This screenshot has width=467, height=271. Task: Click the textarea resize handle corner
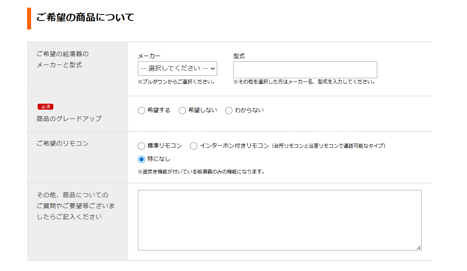click(418, 248)
